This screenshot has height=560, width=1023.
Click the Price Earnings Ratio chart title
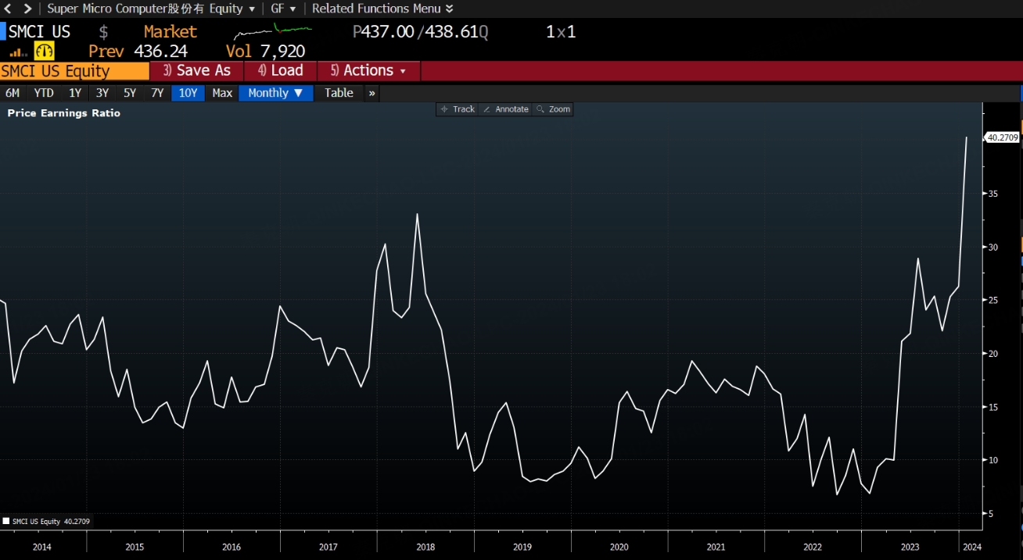64,113
